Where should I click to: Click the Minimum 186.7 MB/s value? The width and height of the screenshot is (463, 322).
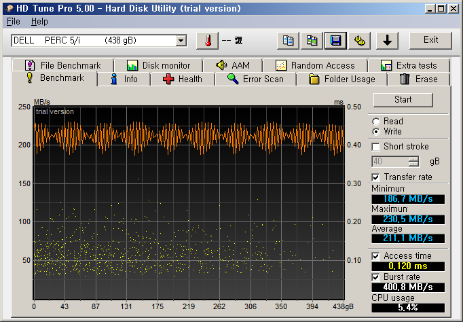click(x=408, y=199)
